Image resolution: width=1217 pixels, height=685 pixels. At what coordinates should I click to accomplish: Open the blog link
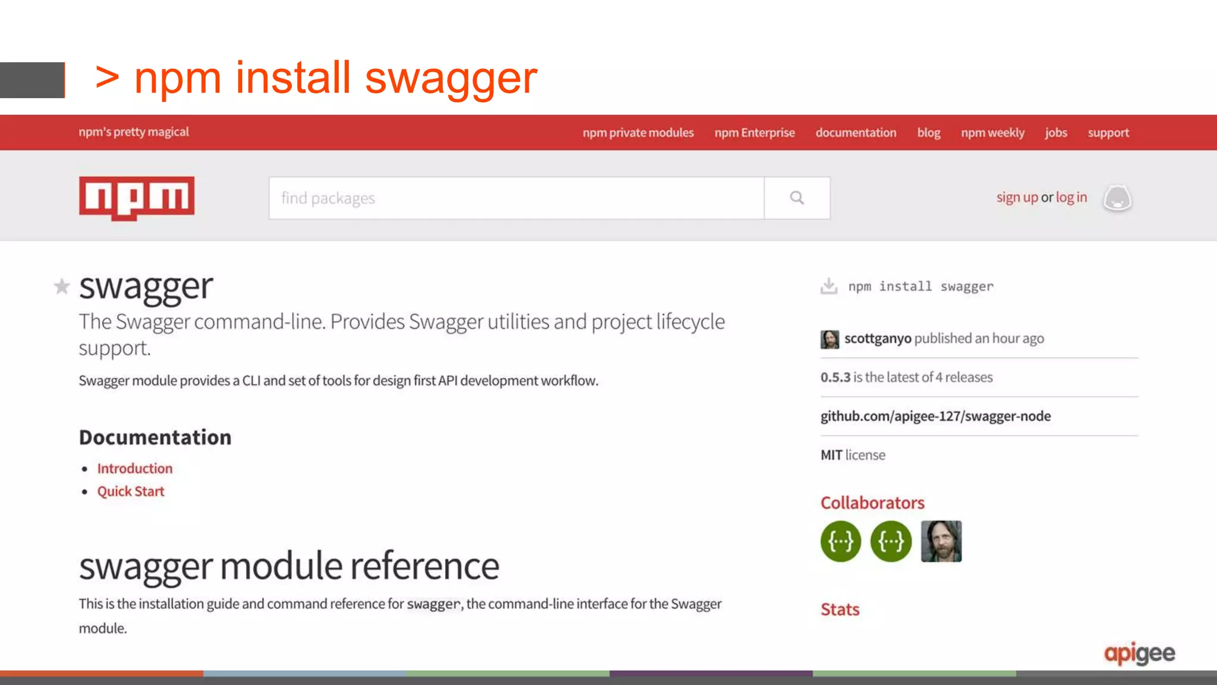(x=929, y=132)
